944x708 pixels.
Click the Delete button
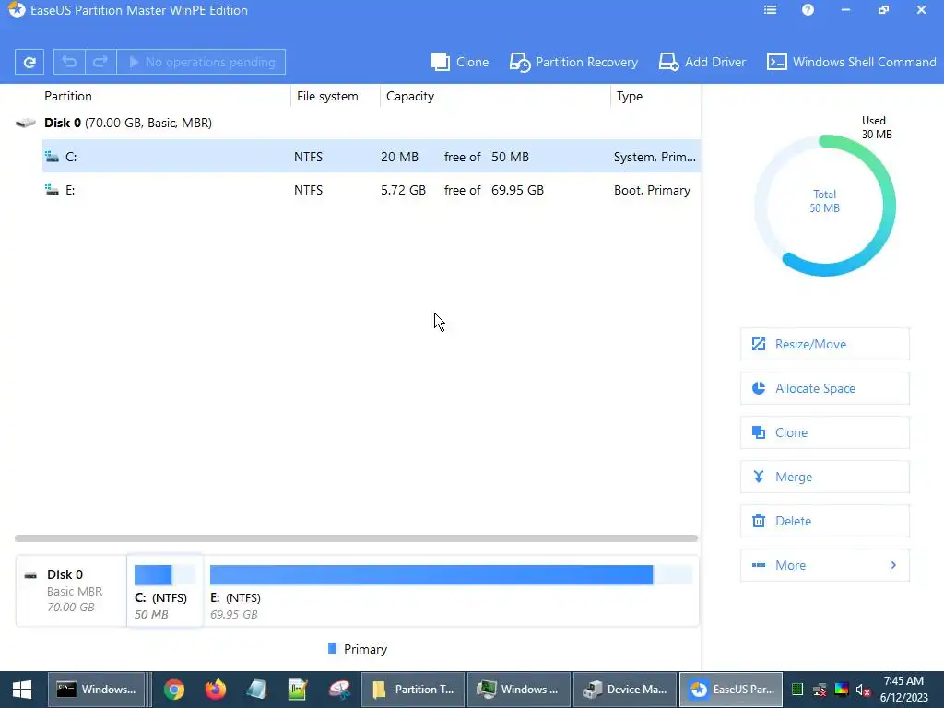click(824, 521)
